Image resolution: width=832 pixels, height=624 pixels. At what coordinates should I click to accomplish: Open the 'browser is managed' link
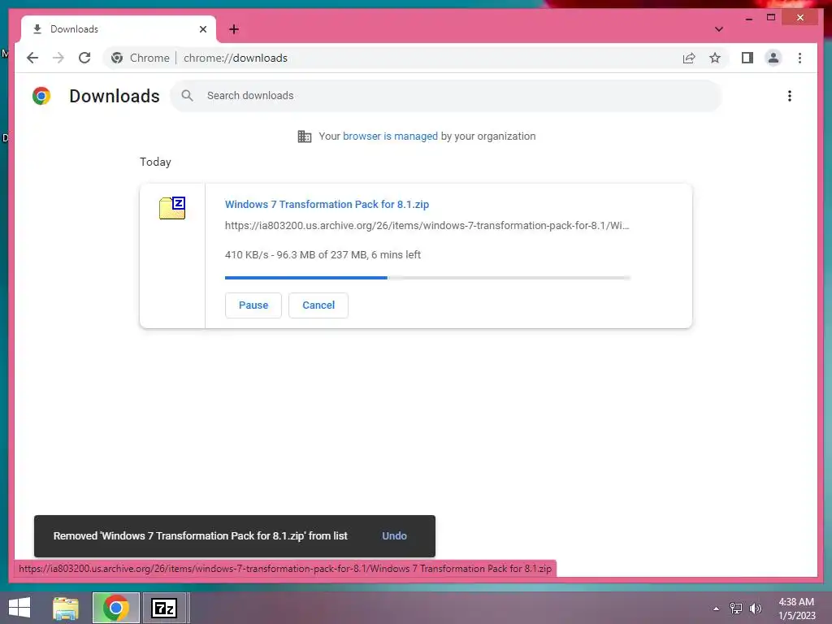tap(390, 136)
